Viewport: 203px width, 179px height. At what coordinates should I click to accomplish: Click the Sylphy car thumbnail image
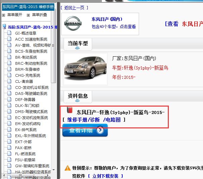pos(85,69)
